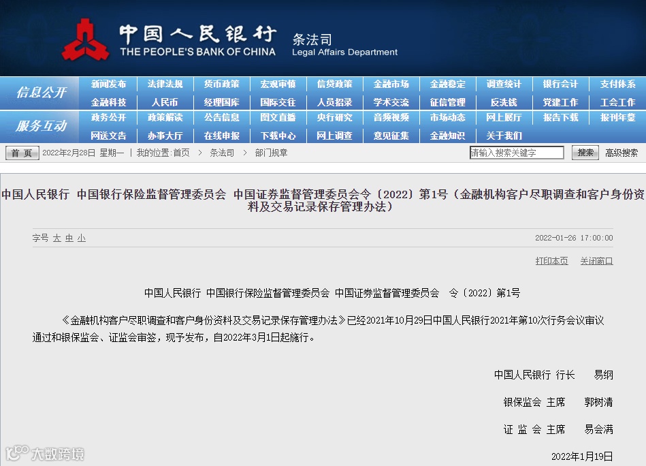Open 党建工作 section
This screenshot has width=646, height=466.
pos(560,102)
